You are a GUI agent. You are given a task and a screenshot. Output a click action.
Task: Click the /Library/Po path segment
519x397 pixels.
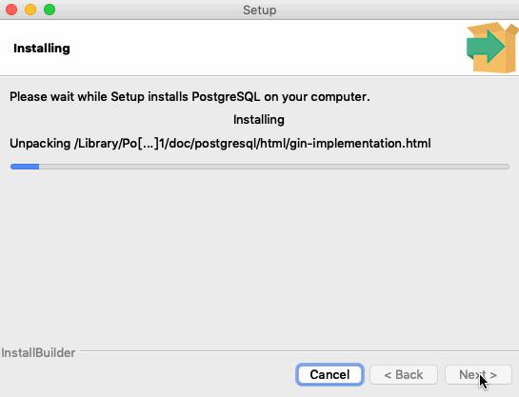pyautogui.click(x=106, y=144)
